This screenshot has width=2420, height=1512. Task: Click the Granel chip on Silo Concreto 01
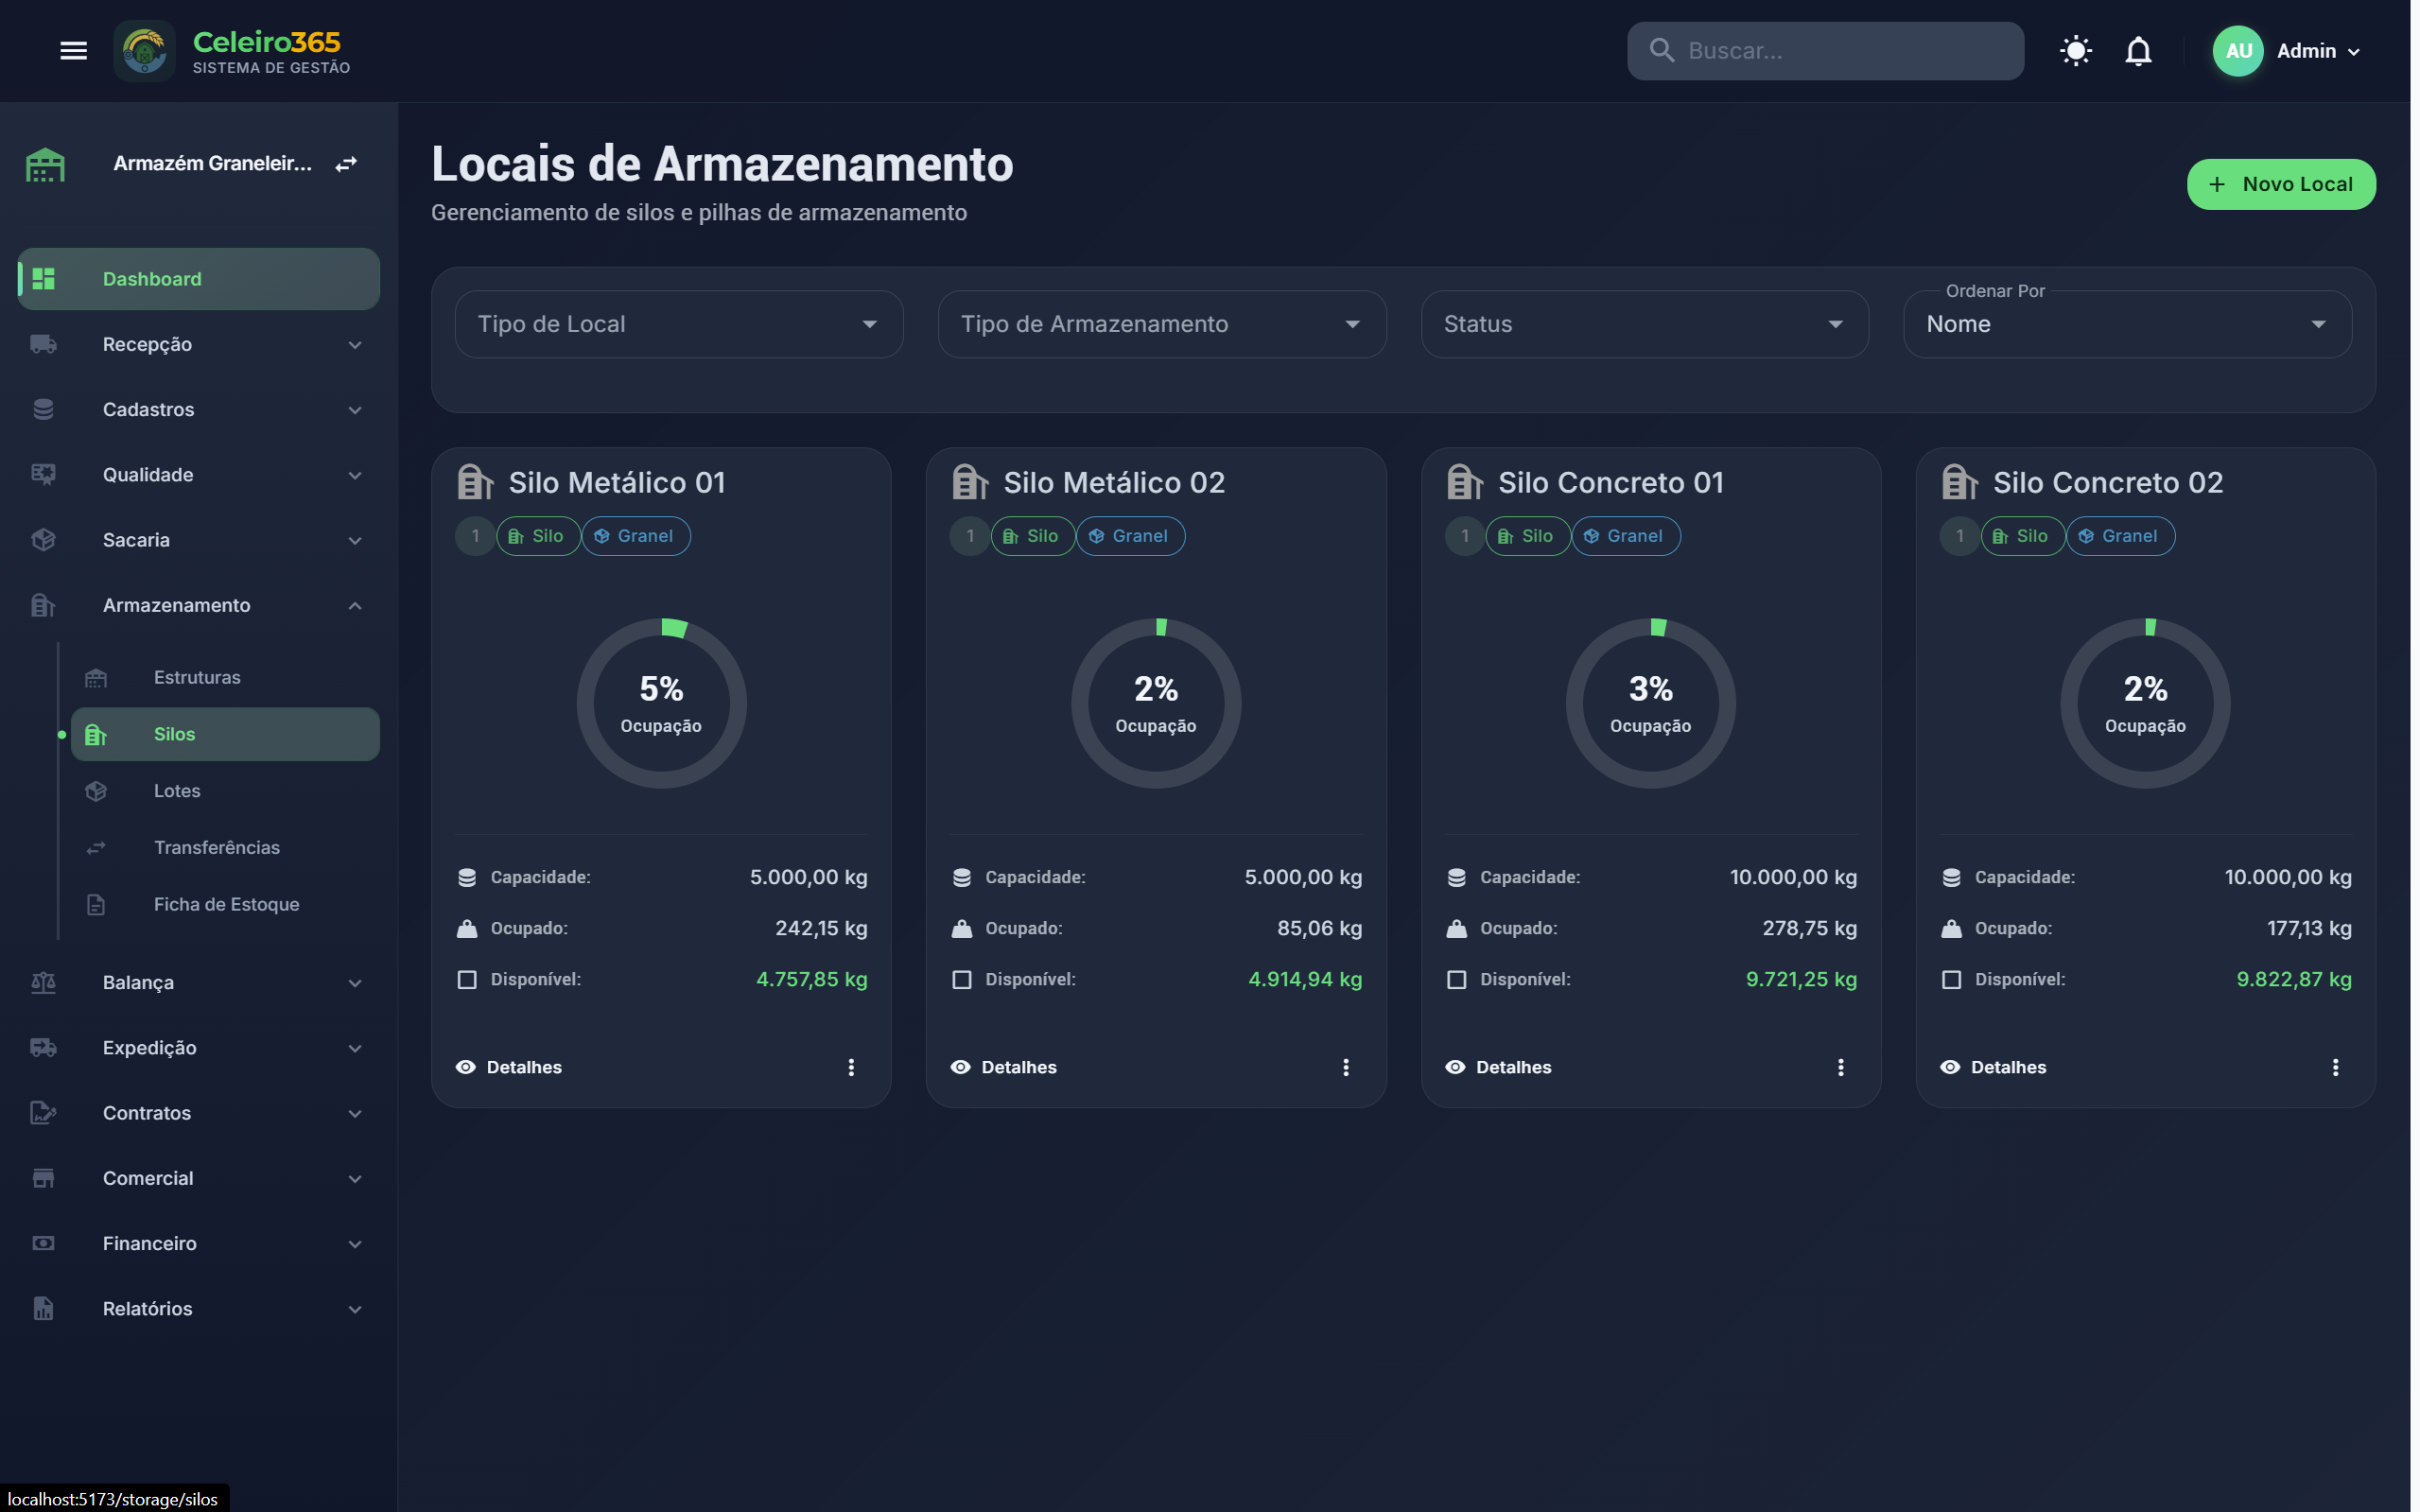pos(1625,536)
